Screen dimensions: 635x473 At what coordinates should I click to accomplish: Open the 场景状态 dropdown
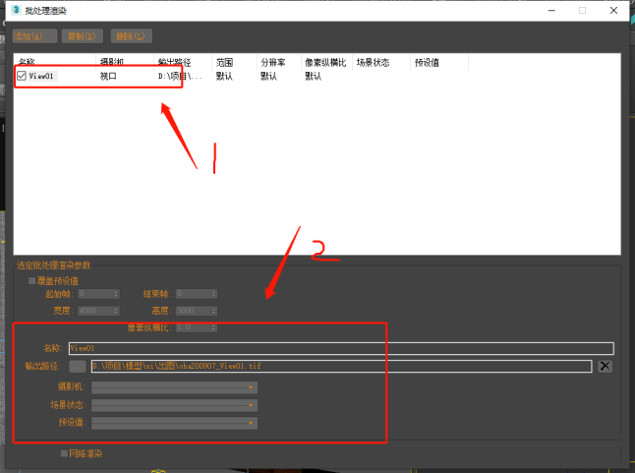[x=174, y=405]
